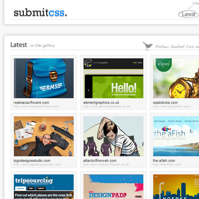Open the opal clocks thumbnail
The height and width of the screenshot is (199, 199).
[176, 78]
